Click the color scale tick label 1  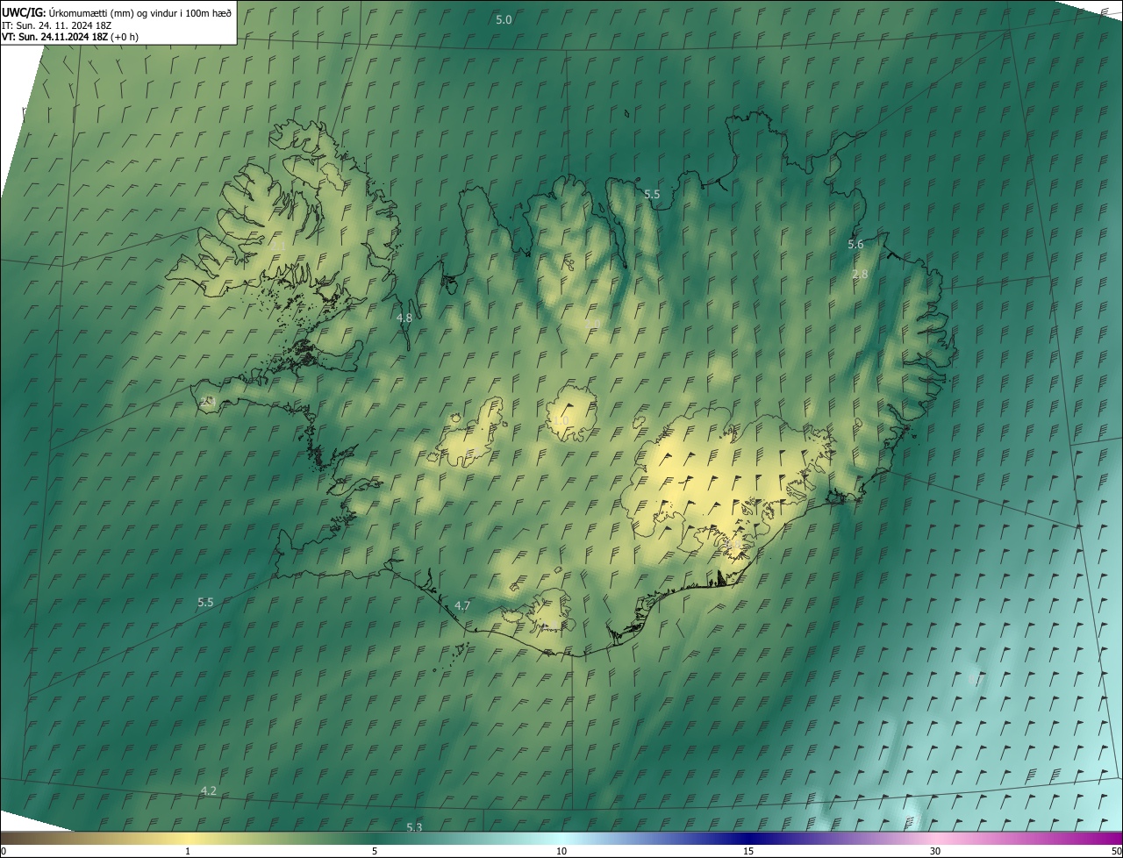[x=188, y=851]
